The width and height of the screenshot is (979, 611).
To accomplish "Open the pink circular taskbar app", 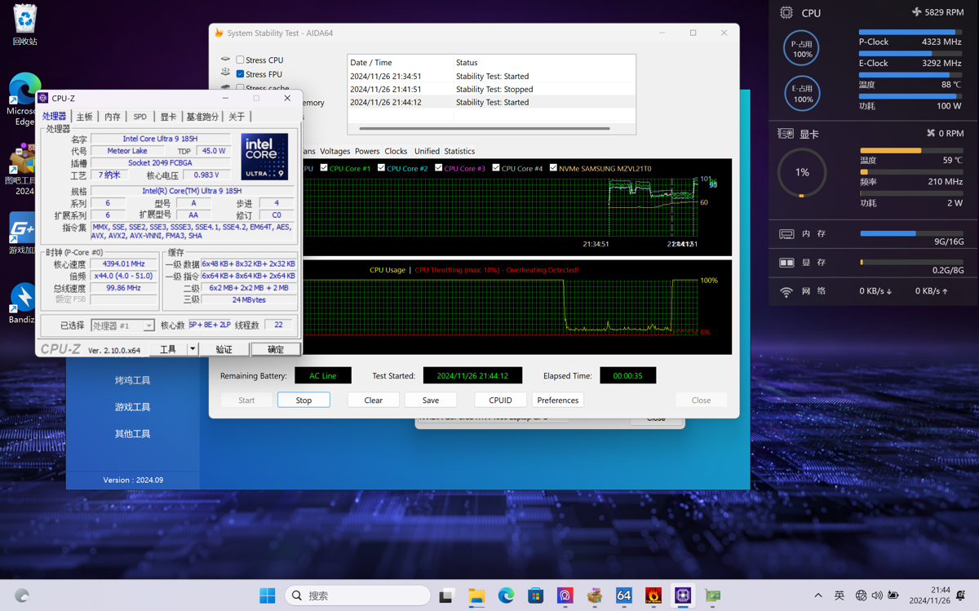I will (x=565, y=596).
